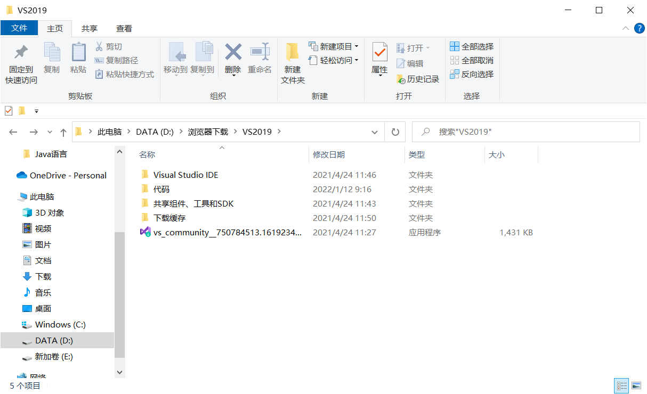Open the File (文件) menu tab
Viewport: 647px width, 394px height.
click(19, 28)
